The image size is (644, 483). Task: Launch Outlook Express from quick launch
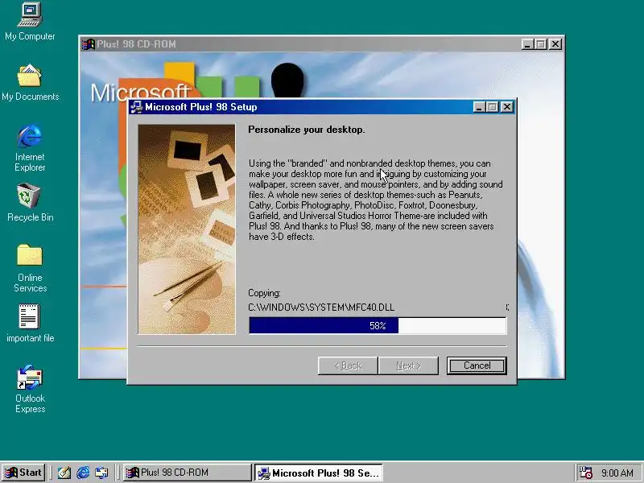[101, 473]
